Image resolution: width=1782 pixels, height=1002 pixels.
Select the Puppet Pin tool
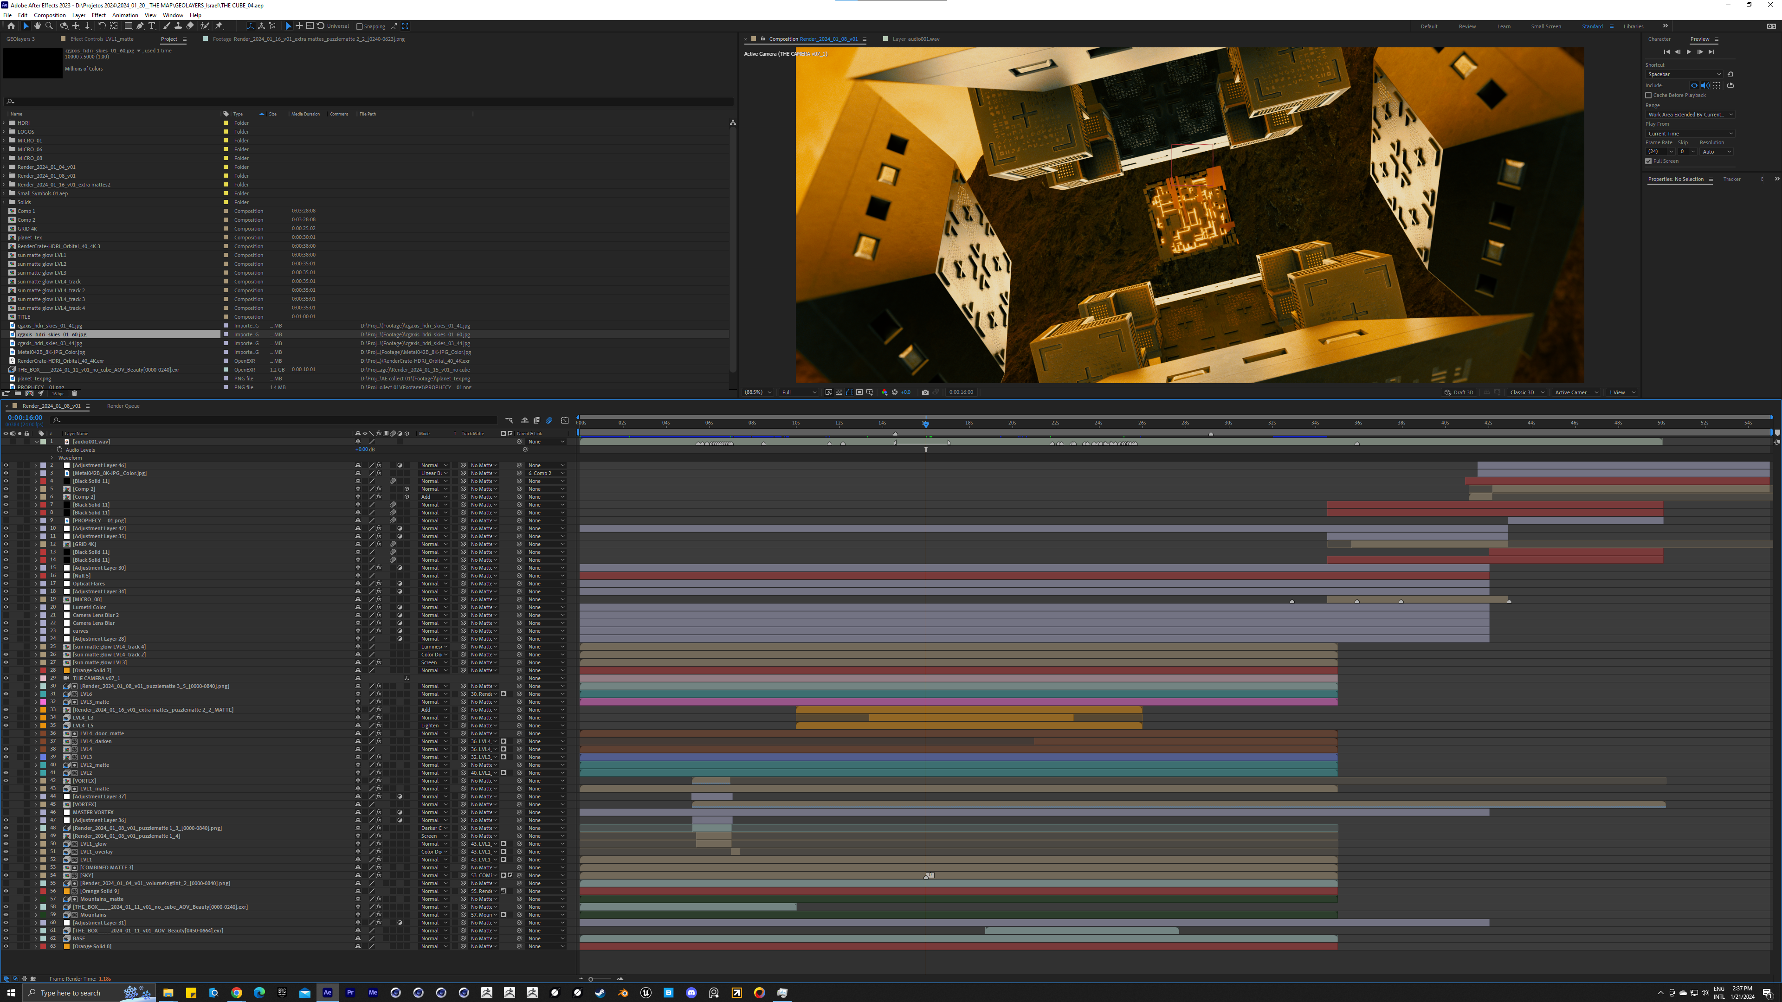pyautogui.click(x=220, y=26)
